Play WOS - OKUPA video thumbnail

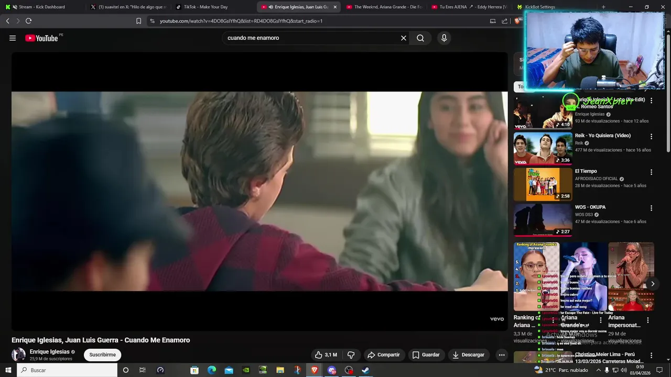[543, 220]
